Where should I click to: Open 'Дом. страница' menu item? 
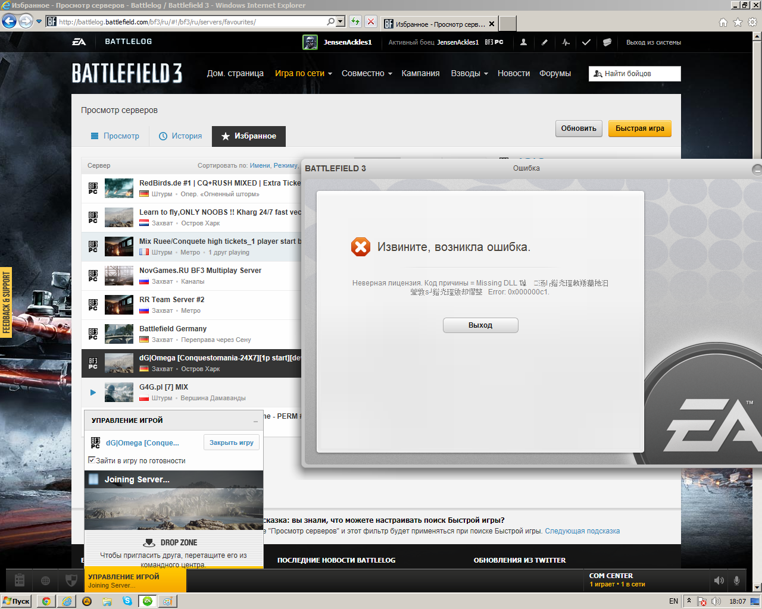click(235, 73)
